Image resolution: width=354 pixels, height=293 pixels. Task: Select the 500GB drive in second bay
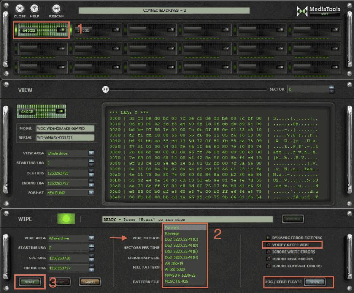point(98,30)
